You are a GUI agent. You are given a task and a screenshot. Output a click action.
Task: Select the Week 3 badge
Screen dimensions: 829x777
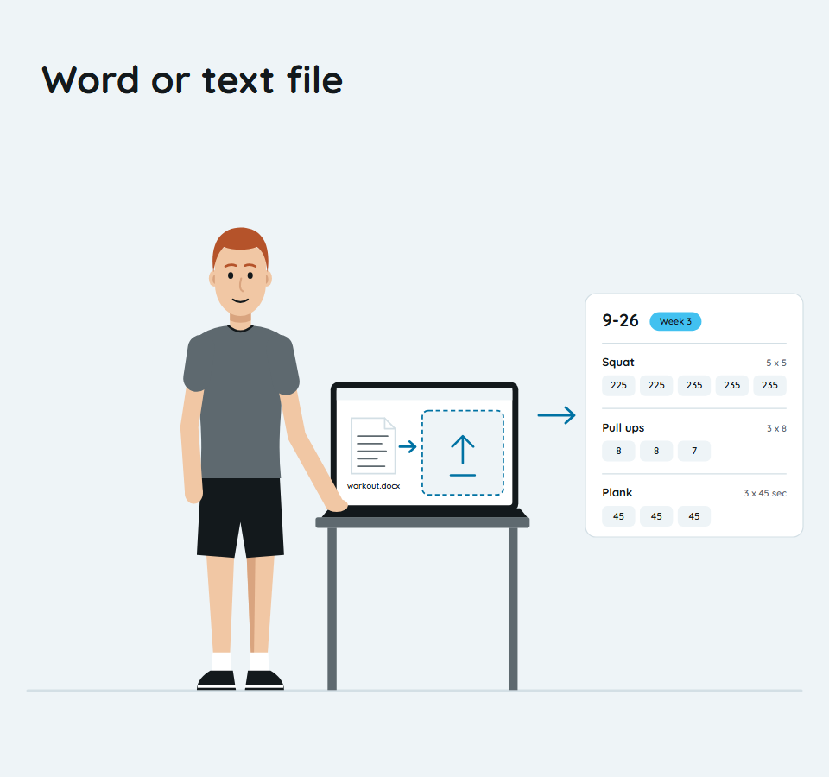(x=675, y=321)
